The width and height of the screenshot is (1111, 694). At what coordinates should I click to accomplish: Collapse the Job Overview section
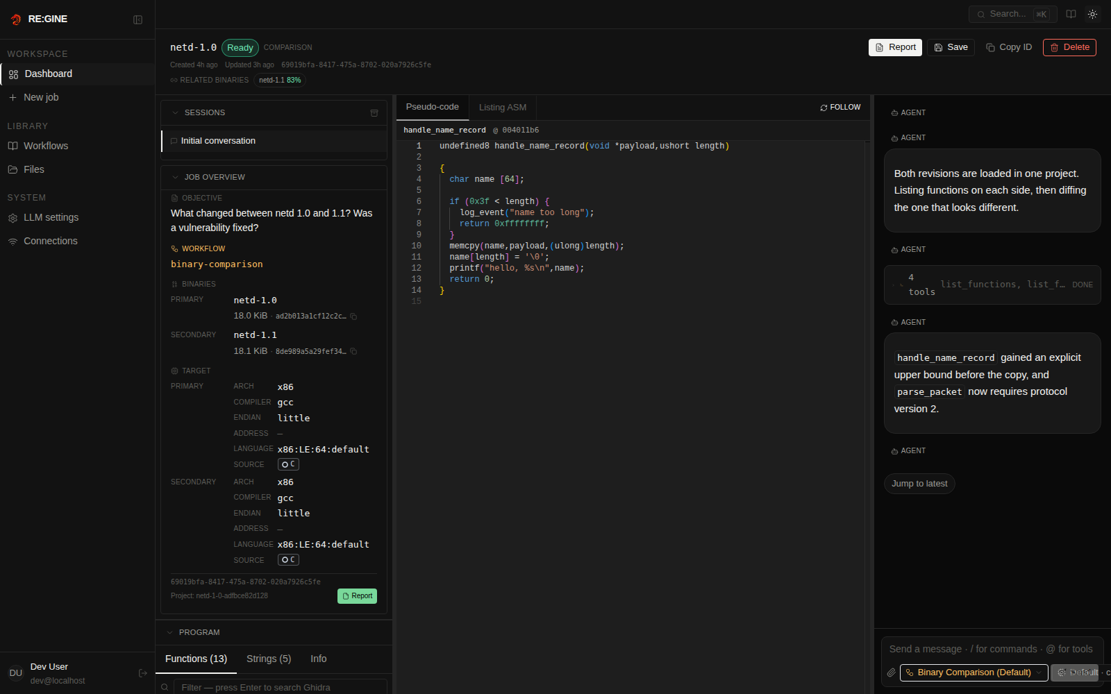coord(175,177)
